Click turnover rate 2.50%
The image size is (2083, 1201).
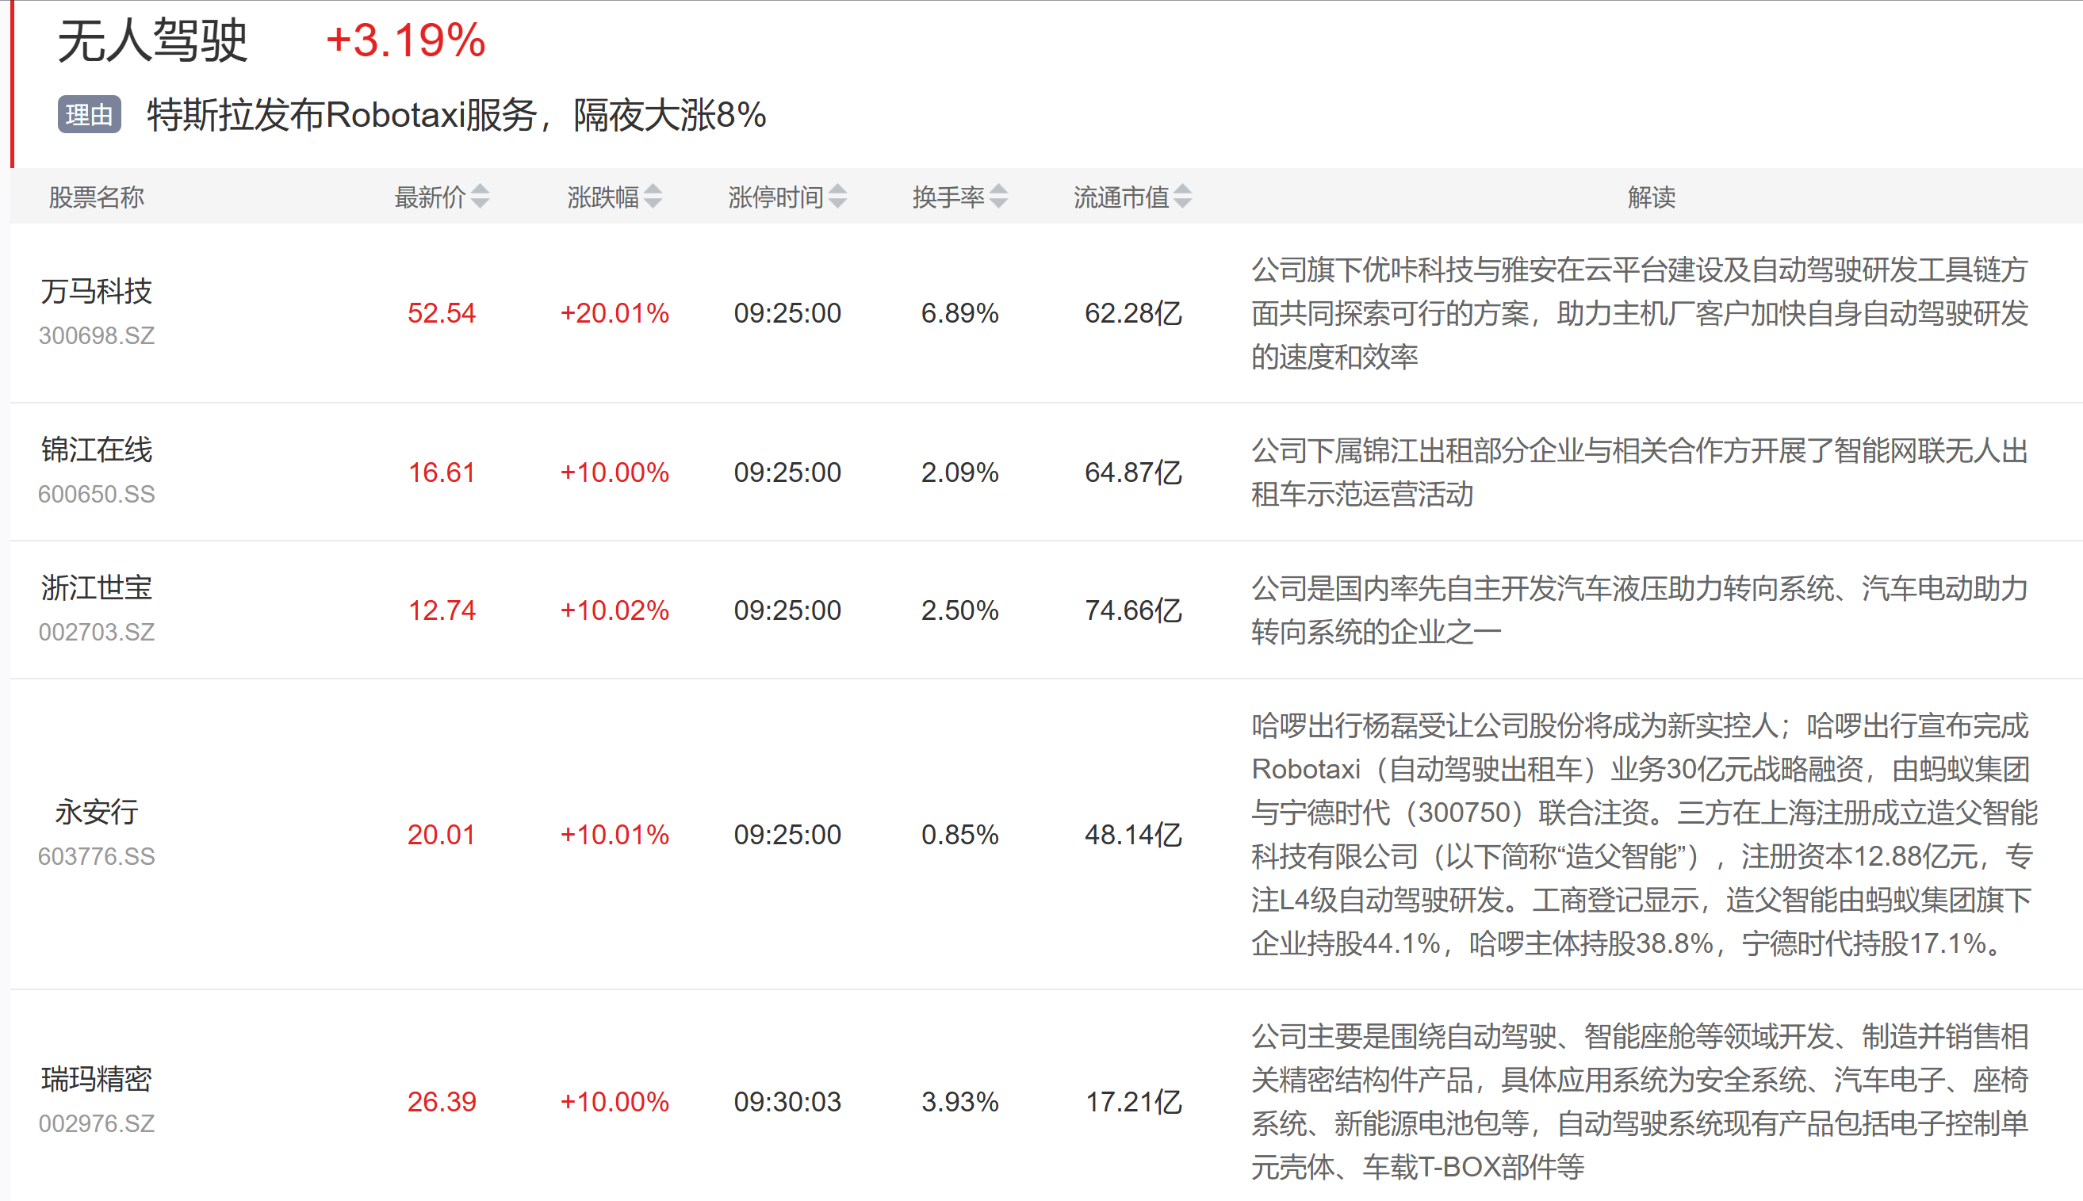[x=959, y=610]
